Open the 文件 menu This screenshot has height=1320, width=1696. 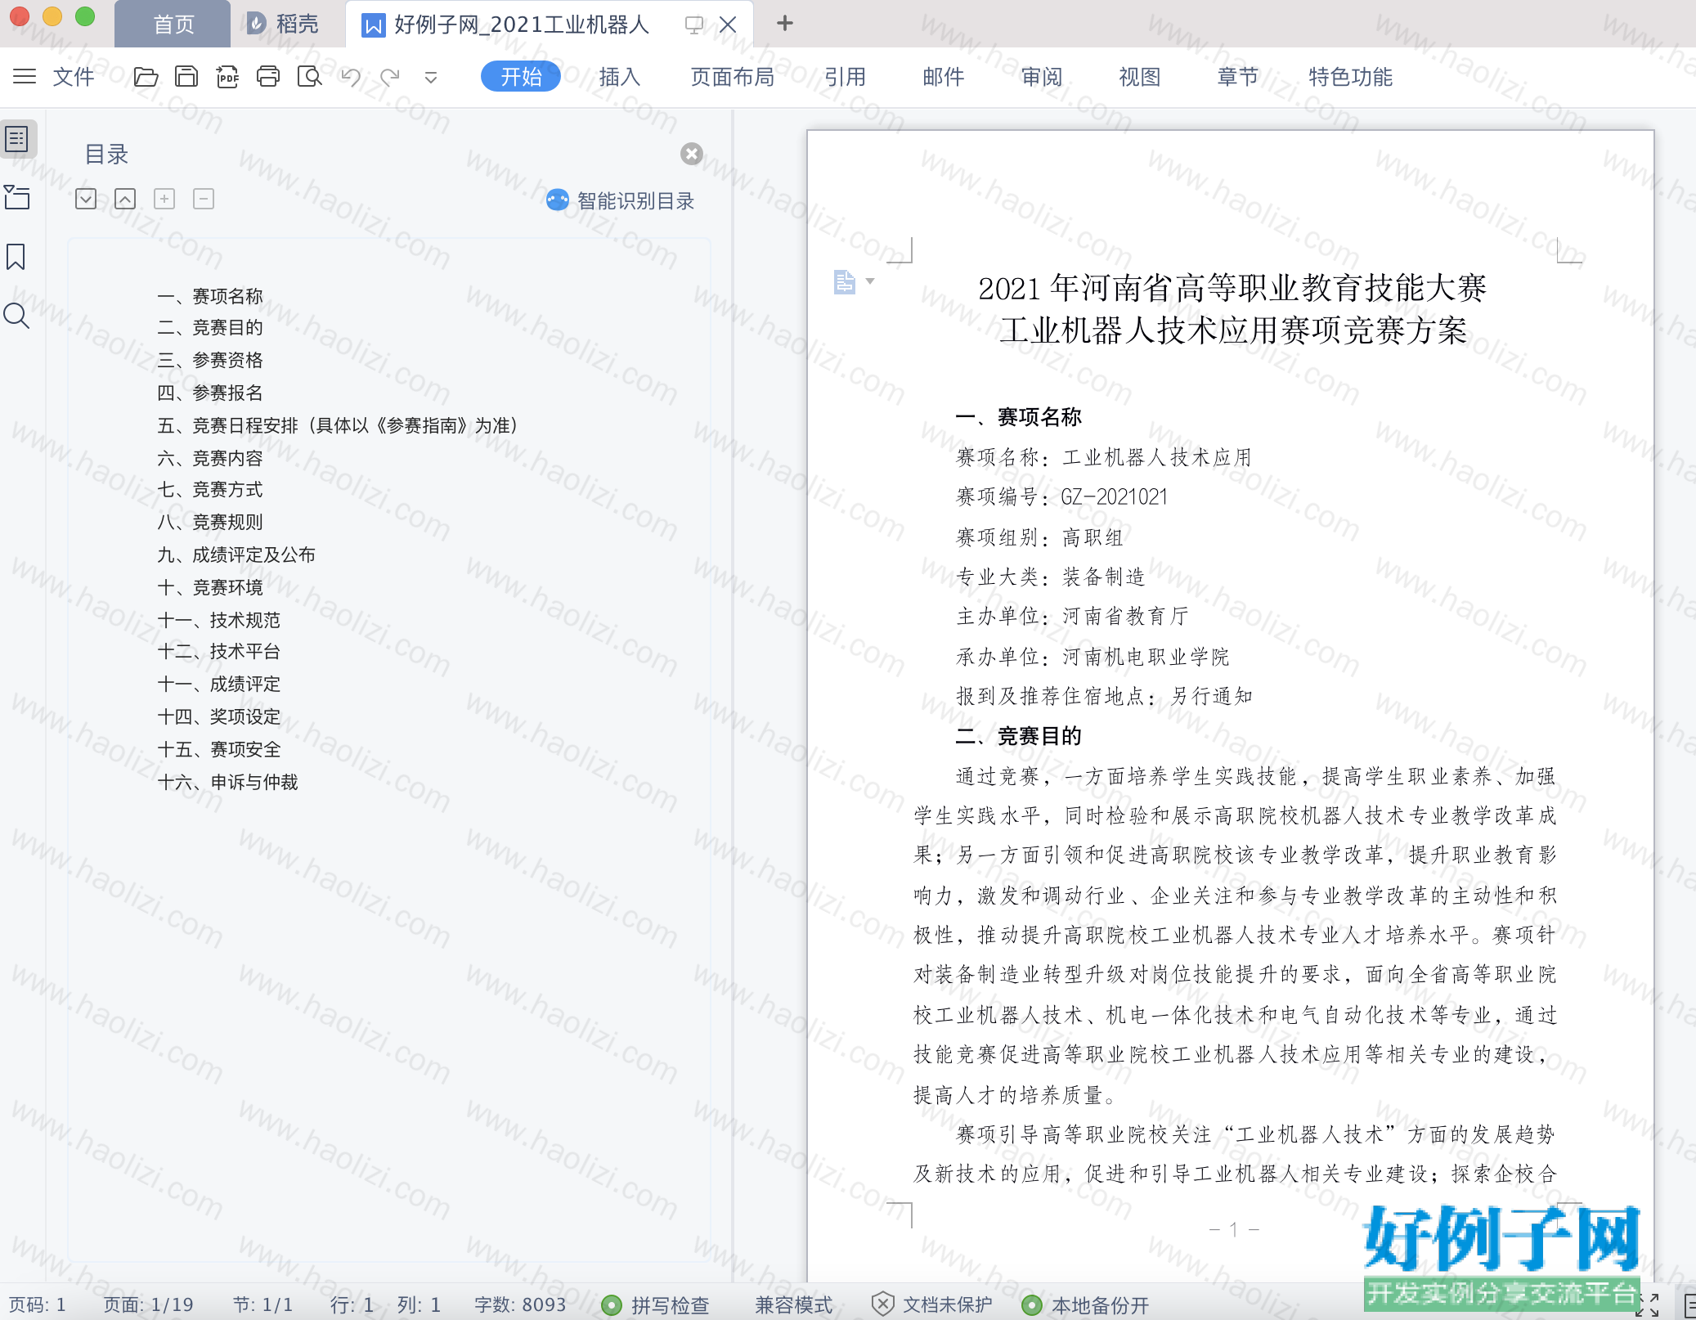(x=74, y=77)
